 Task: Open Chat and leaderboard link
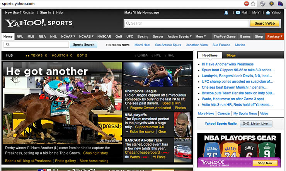[x=142, y=153]
